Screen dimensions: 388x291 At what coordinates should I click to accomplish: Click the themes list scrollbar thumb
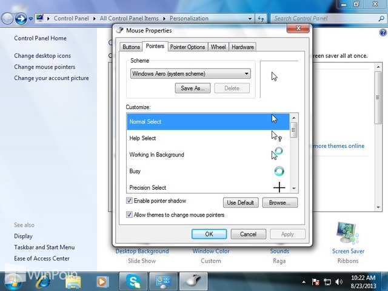click(x=378, y=98)
